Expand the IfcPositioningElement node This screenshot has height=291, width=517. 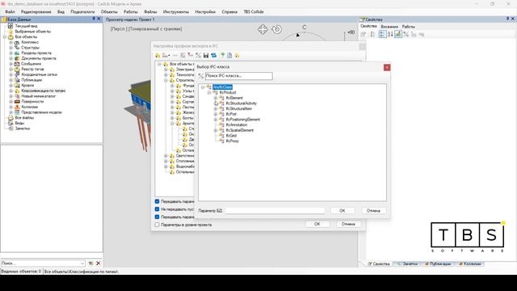pyautogui.click(x=216, y=120)
